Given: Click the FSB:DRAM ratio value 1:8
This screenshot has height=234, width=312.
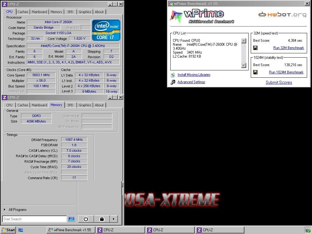Looking at the screenshot, I should pos(74,145).
